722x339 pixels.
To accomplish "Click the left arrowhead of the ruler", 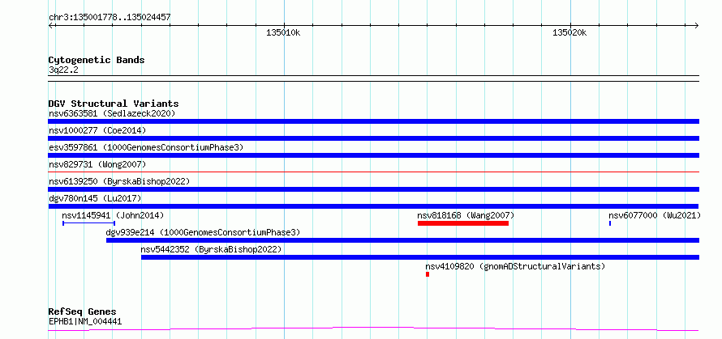I will (50, 25).
